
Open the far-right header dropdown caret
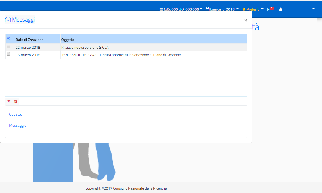[313, 9]
